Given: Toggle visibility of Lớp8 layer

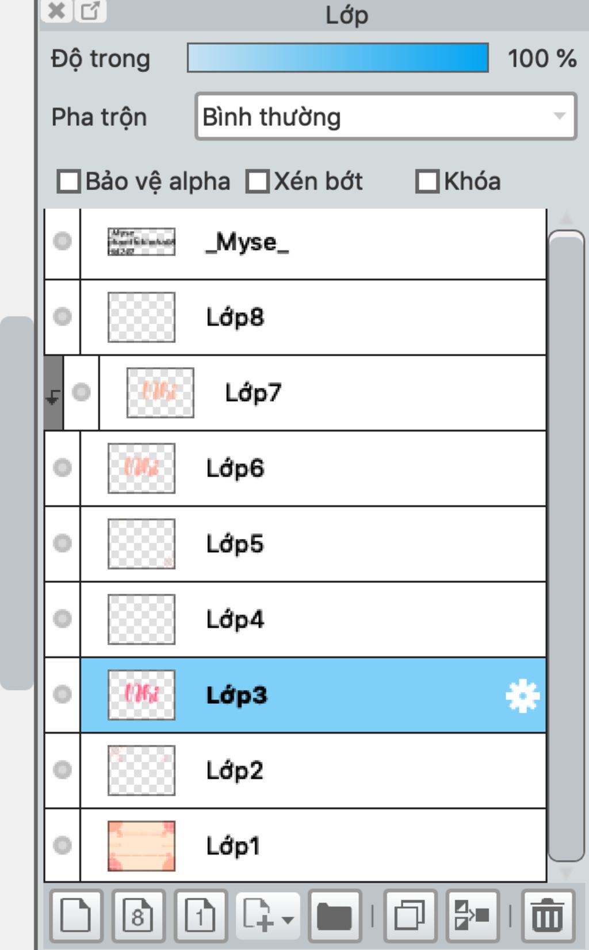Looking at the screenshot, I should point(62,316).
